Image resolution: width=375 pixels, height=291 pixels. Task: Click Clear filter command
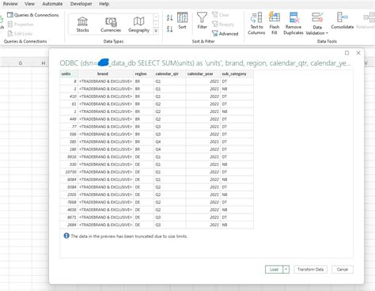[x=221, y=15]
